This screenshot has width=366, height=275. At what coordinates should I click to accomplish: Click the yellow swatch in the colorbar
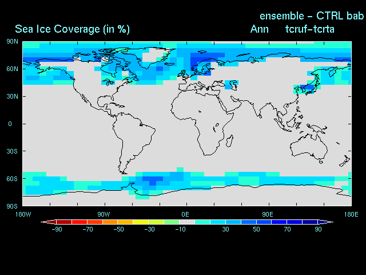tap(141, 222)
